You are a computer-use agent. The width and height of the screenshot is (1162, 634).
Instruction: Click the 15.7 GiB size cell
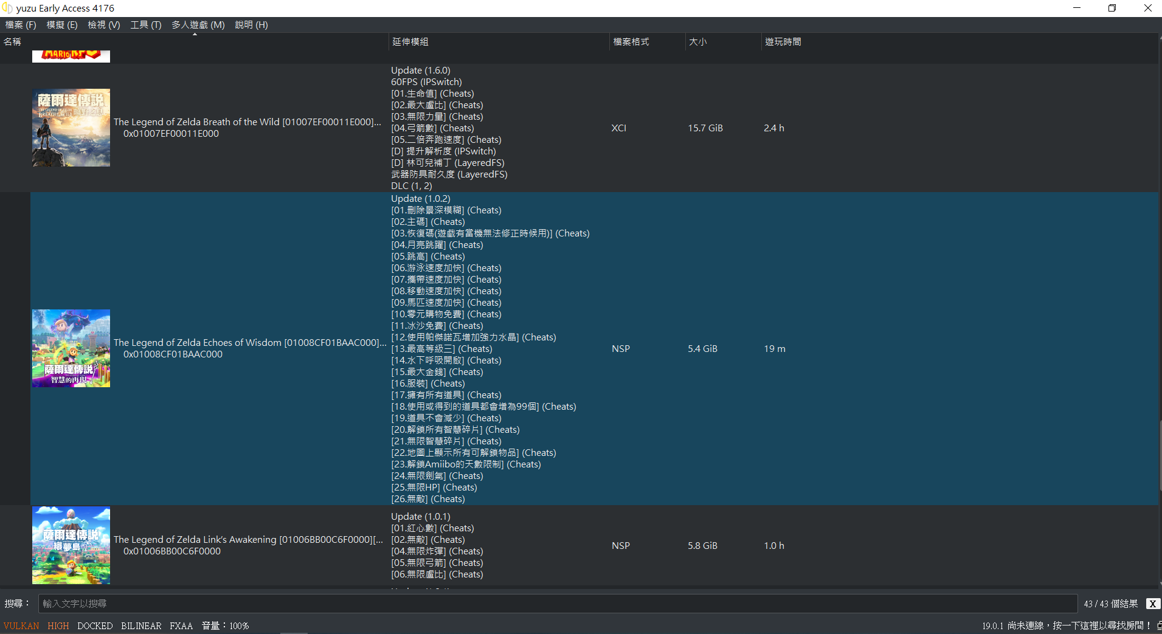pos(705,128)
